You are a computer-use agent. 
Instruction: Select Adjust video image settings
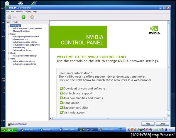pyautogui.click(x=24, y=64)
